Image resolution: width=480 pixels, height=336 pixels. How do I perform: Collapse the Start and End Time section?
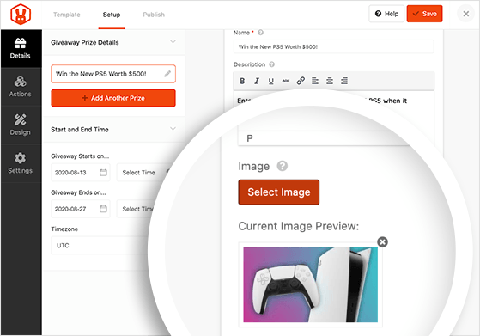(173, 129)
